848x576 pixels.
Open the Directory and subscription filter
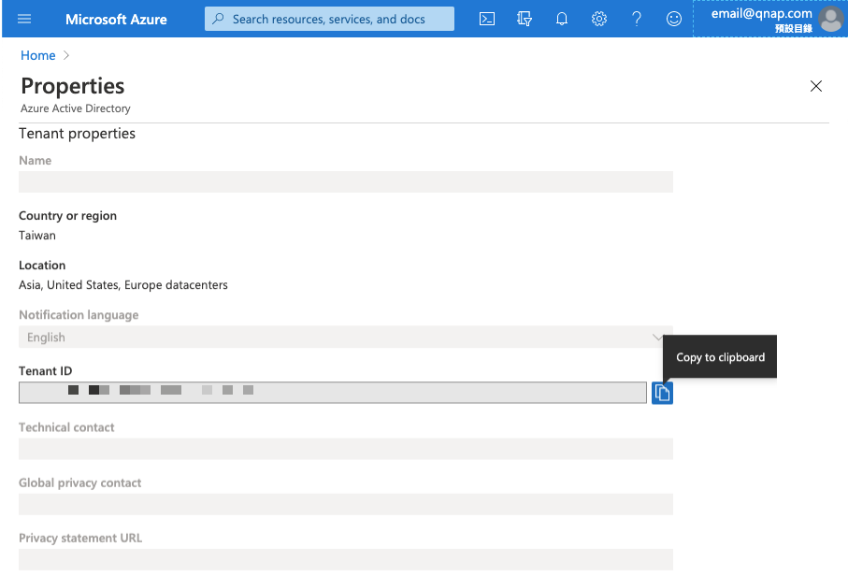tap(525, 19)
